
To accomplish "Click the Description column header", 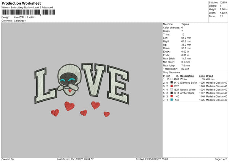I will click(187, 76).
